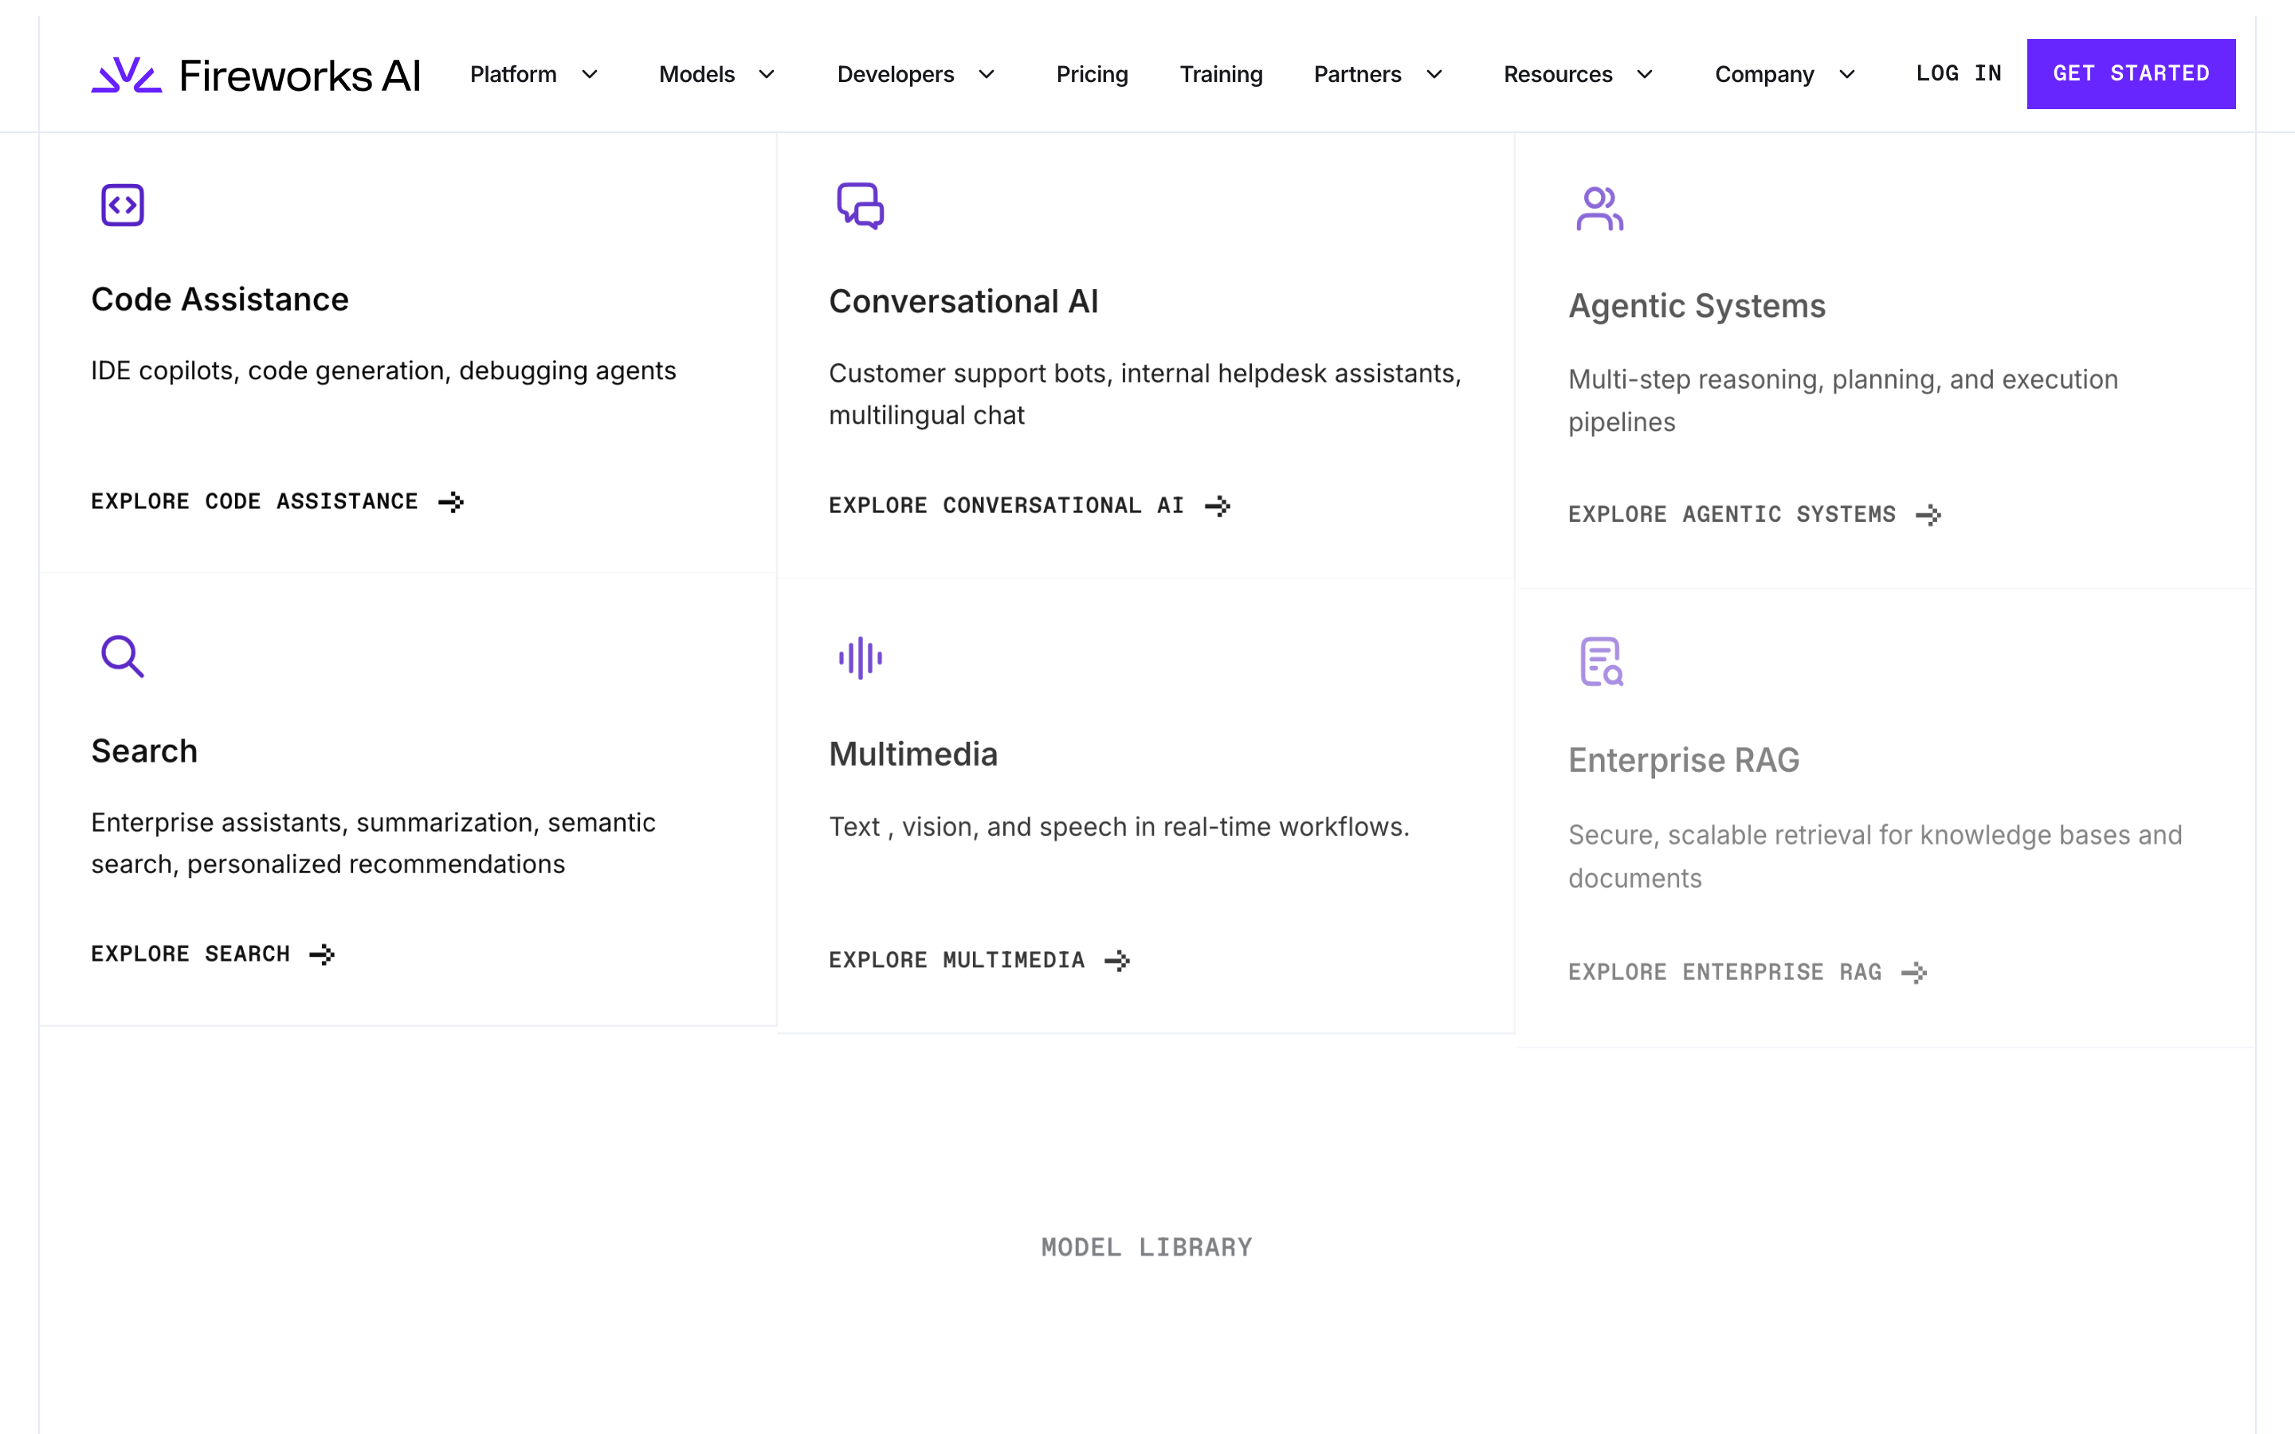Open Explore Conversational AI link
Viewport: 2295px width, 1434px height.
(1029, 506)
